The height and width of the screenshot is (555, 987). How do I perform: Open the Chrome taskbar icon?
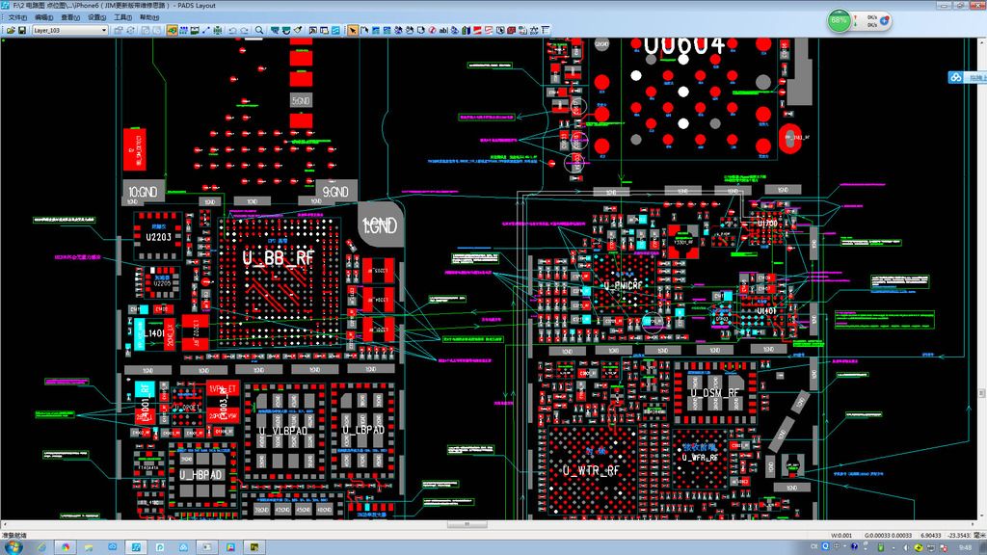click(65, 547)
